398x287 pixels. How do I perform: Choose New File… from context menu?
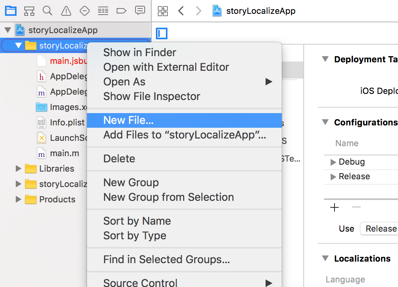pyautogui.click(x=129, y=120)
